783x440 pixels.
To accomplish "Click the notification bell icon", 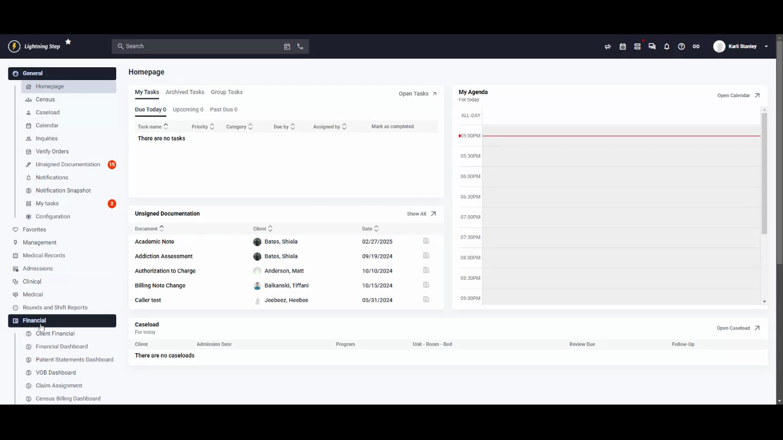I will 667,46.
